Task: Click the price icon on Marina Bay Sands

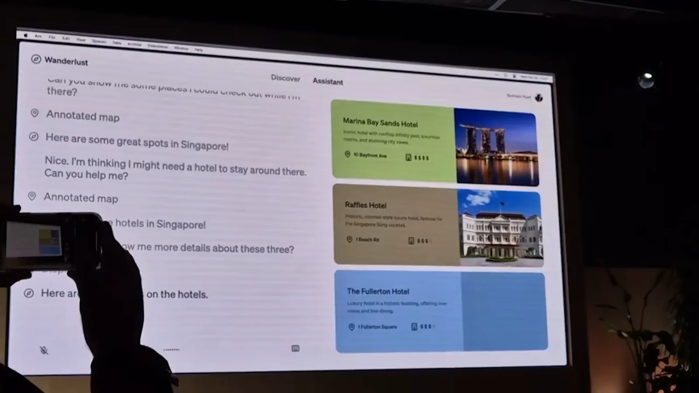Action: [x=408, y=157]
